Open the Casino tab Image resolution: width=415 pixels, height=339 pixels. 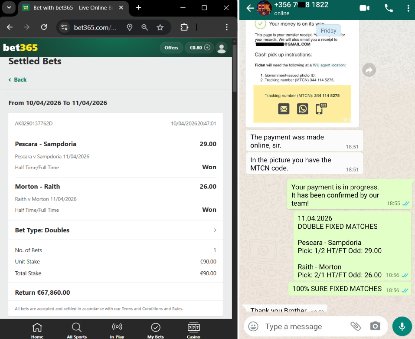pos(193,331)
